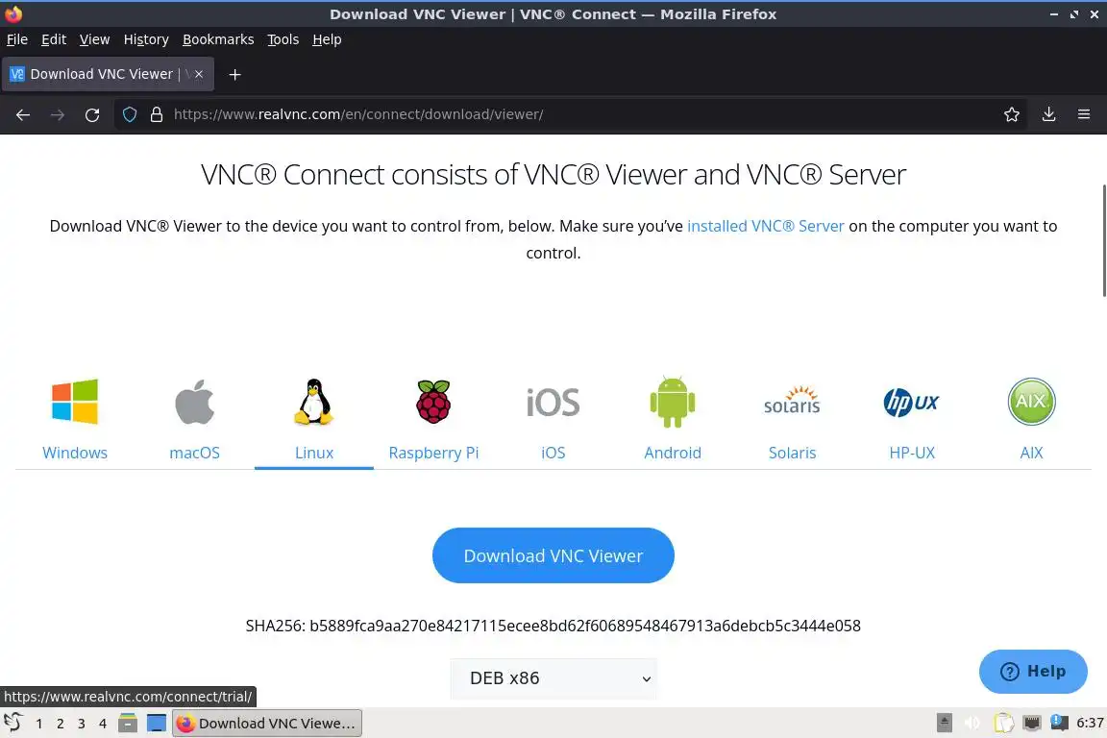
Task: Open the tracking protection shield icon
Action: [x=130, y=114]
